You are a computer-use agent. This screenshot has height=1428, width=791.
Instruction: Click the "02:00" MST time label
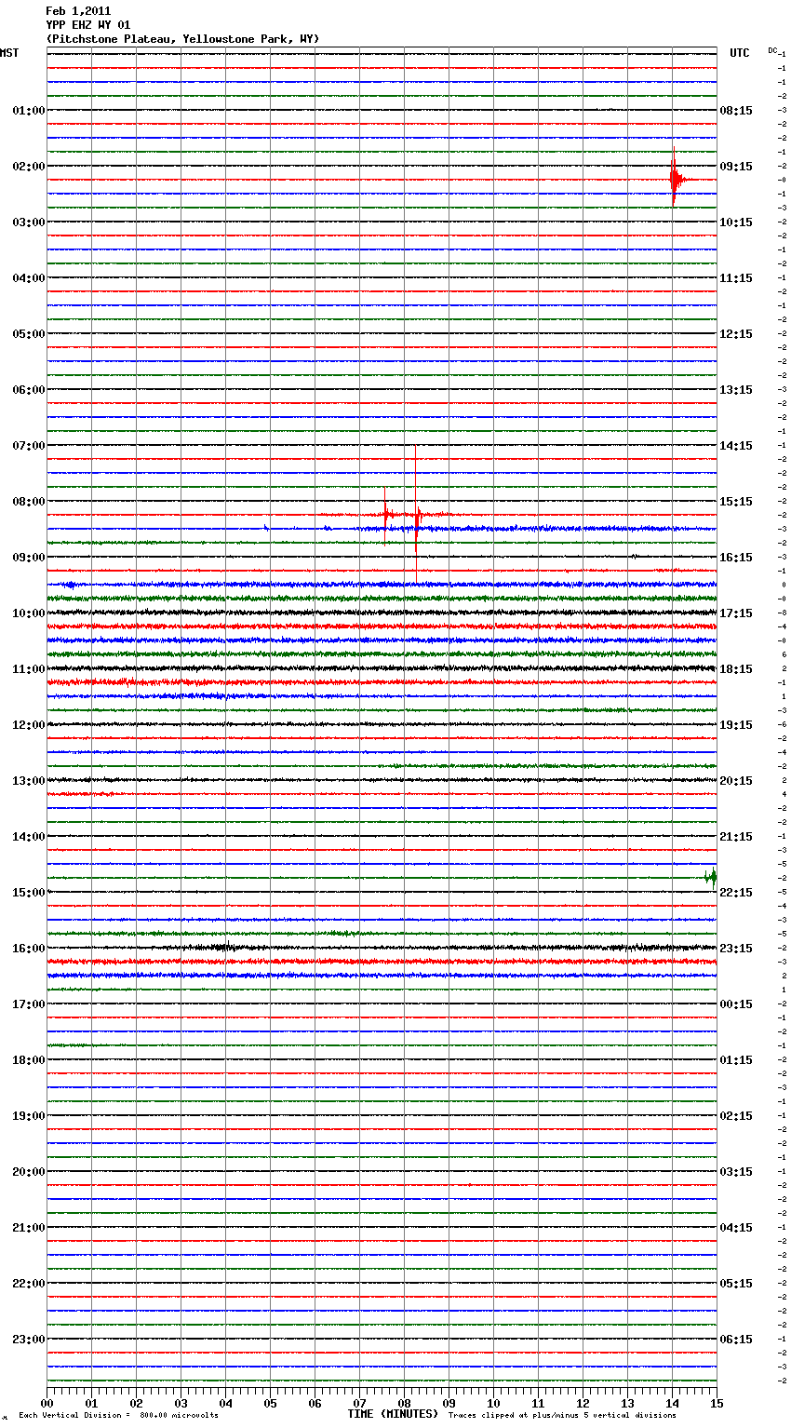pos(28,167)
